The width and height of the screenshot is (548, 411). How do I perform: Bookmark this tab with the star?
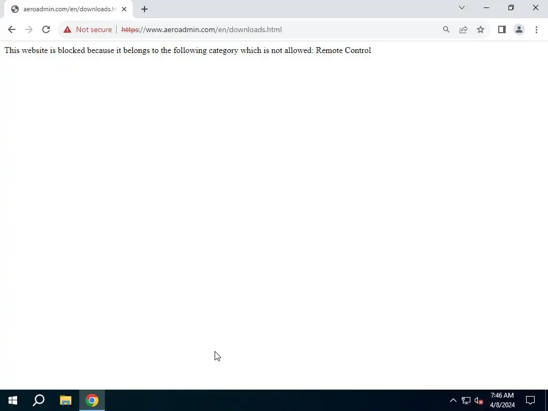(x=481, y=30)
